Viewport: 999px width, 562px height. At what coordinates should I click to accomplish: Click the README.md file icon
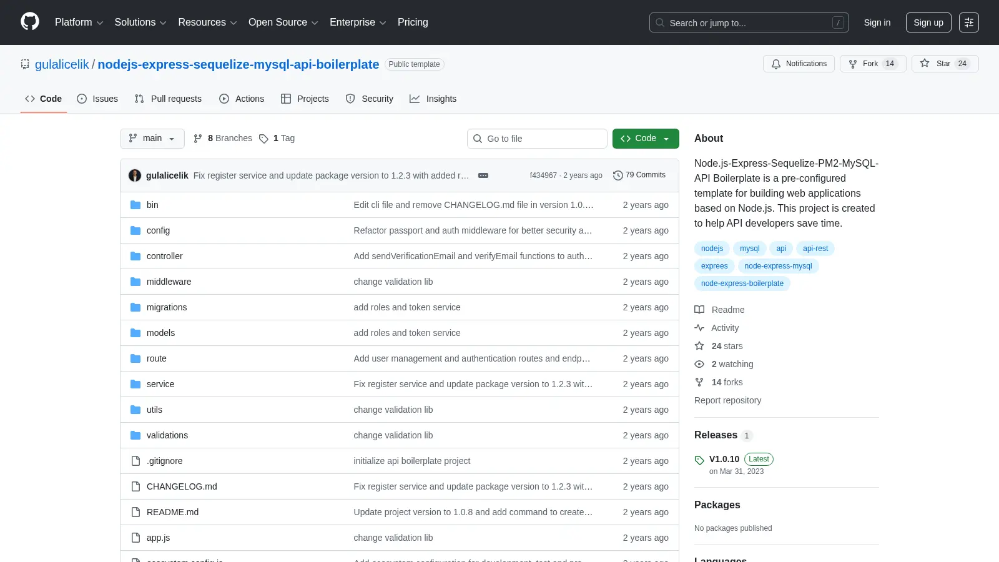(135, 512)
